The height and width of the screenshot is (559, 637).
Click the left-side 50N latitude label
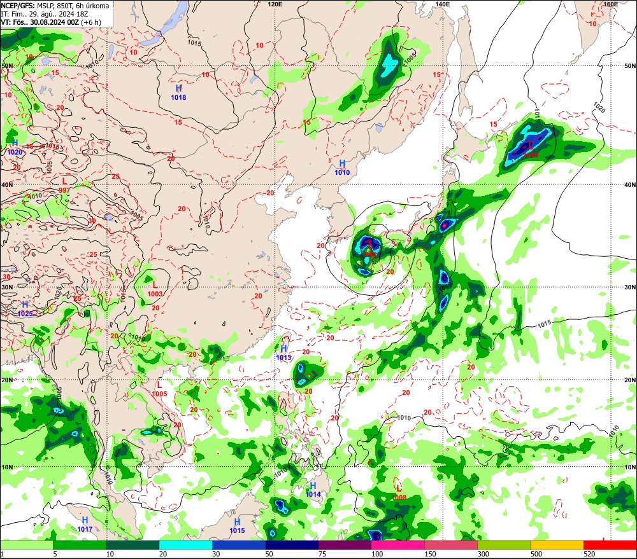7,66
